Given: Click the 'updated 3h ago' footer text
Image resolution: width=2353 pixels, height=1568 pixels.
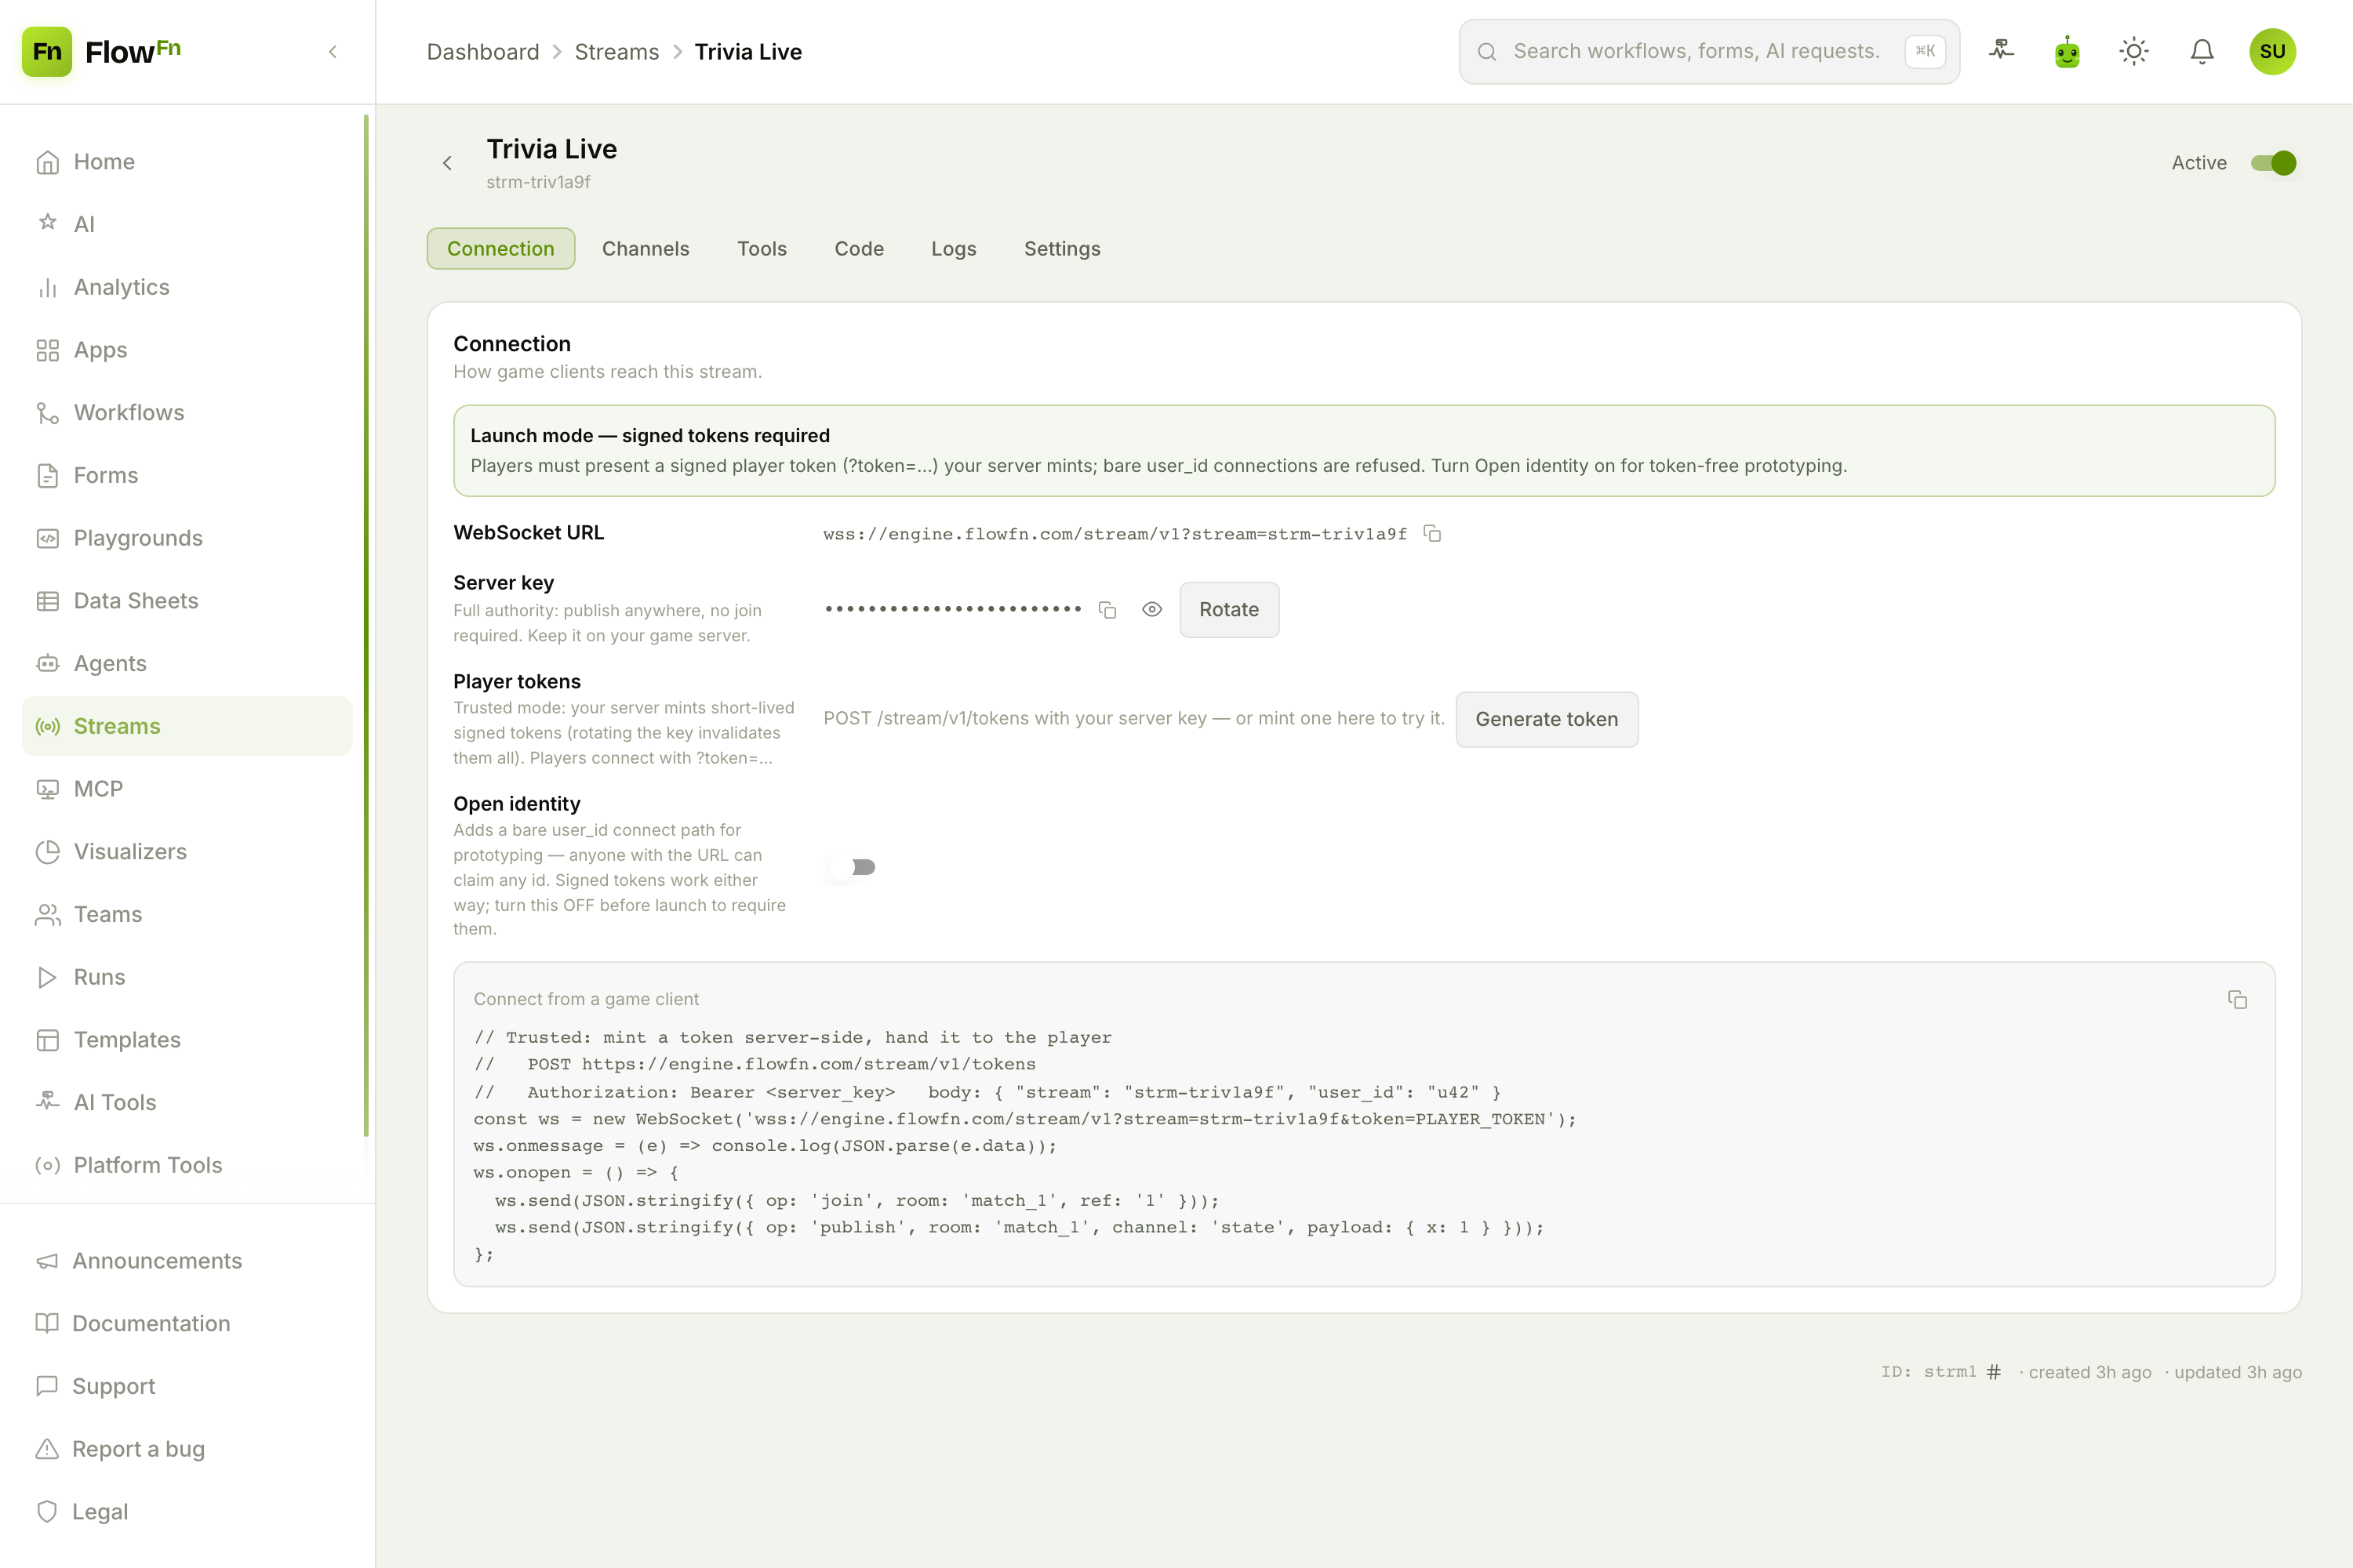Looking at the screenshot, I should (x=2238, y=1372).
